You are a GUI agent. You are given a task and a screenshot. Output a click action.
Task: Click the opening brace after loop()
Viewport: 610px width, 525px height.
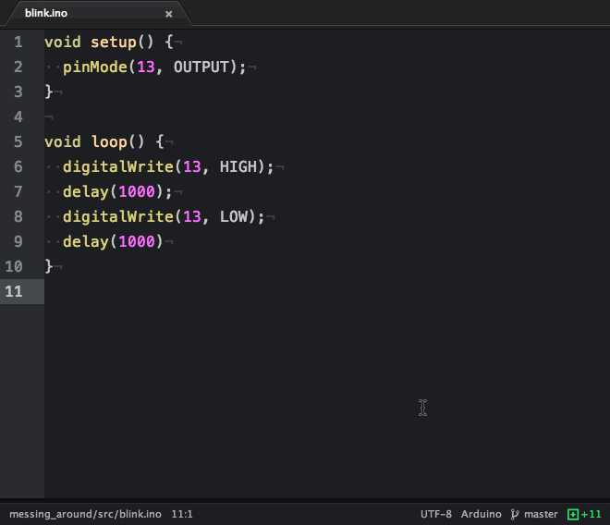pos(160,141)
